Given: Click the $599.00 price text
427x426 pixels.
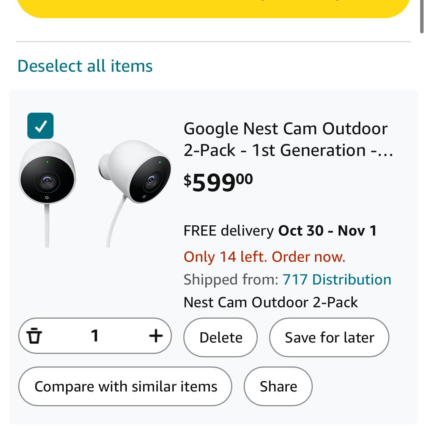Looking at the screenshot, I should (218, 182).
